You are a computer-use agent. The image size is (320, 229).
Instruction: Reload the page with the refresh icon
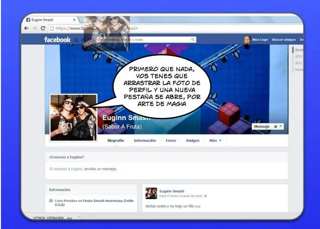[43, 28]
